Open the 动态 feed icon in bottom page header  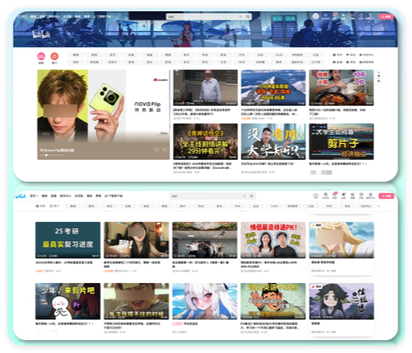[344, 195]
